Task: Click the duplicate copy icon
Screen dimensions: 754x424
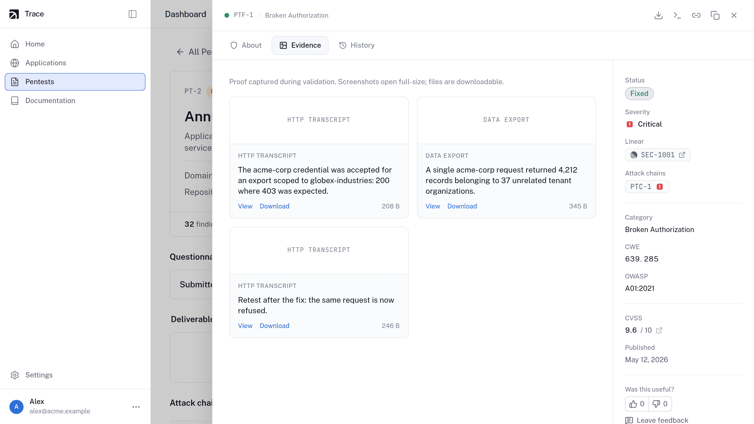Action: click(x=715, y=15)
